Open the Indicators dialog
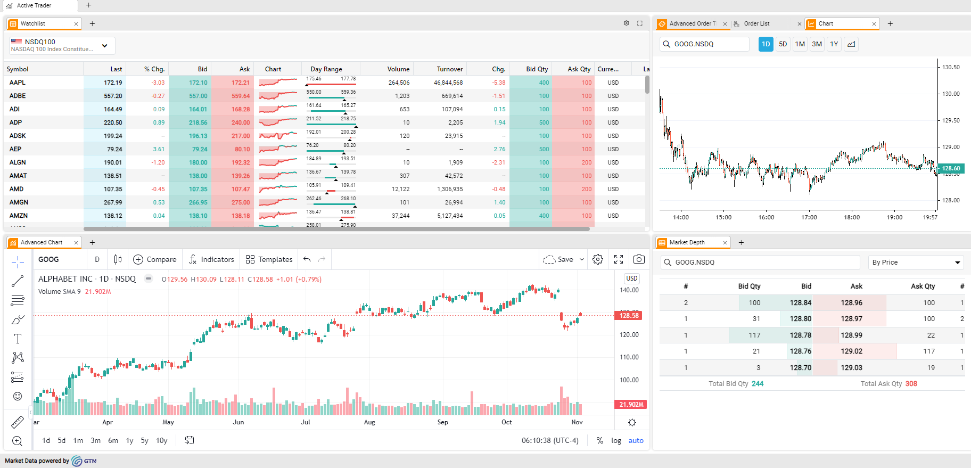The height and width of the screenshot is (468, 971). [211, 259]
